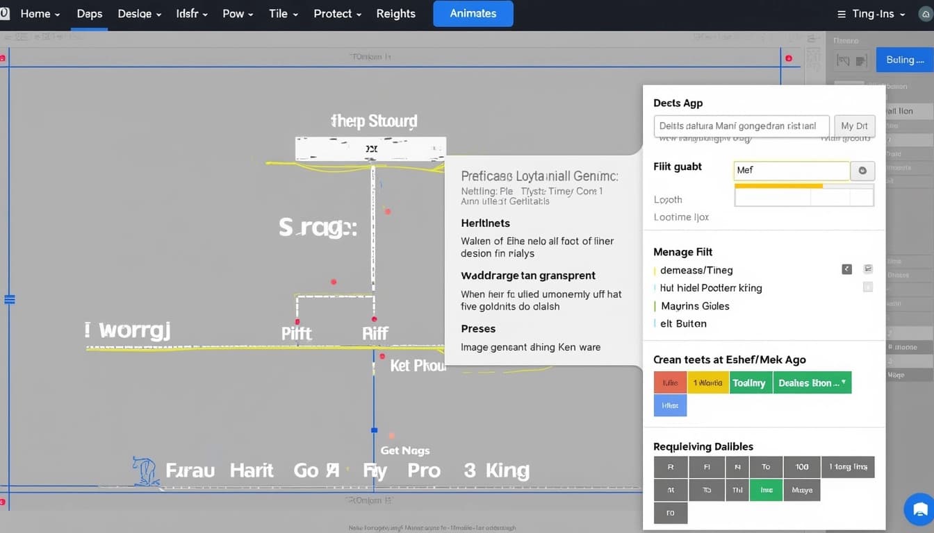Viewport: 934px width, 533px height.
Task: Expand the Ting-Ins menu
Action: 872,14
